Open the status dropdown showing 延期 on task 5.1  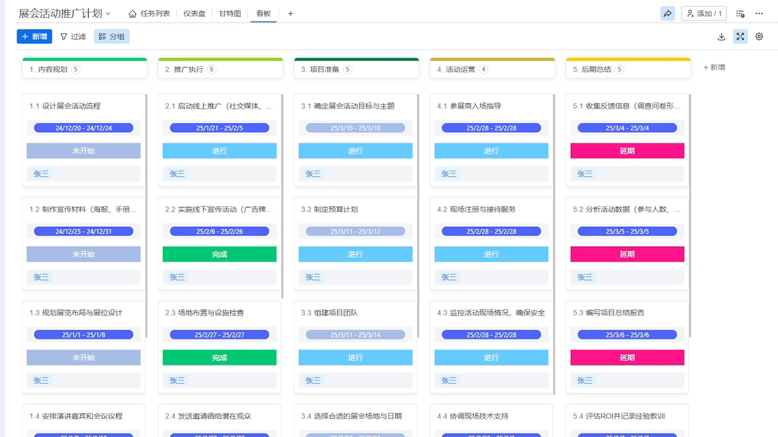(x=627, y=150)
